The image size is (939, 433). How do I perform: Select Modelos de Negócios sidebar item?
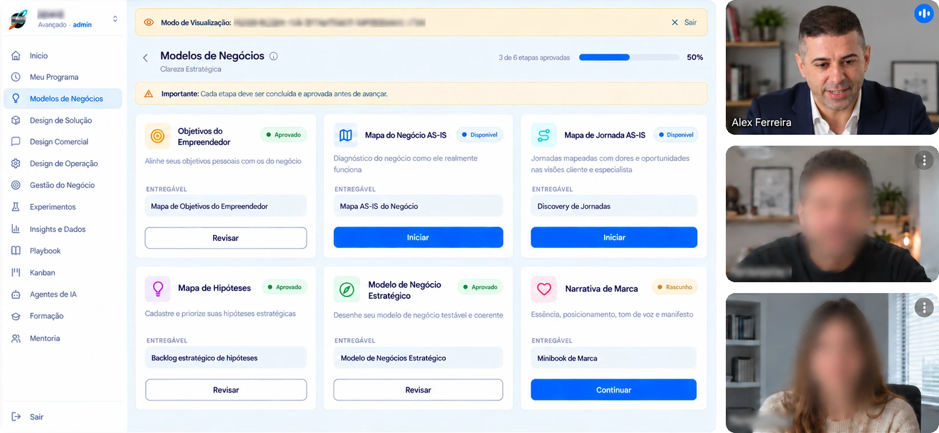63,99
